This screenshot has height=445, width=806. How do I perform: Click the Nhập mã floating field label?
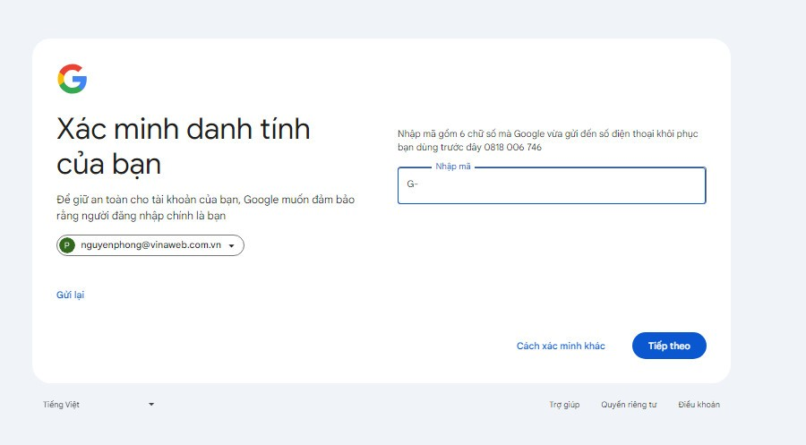point(453,167)
